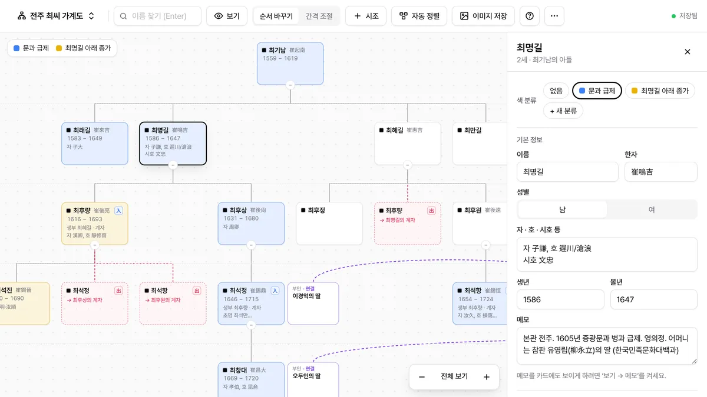Collapse the branch under 최석정 1646–1715
Viewport: 707px width, 397px height.
click(x=251, y=325)
